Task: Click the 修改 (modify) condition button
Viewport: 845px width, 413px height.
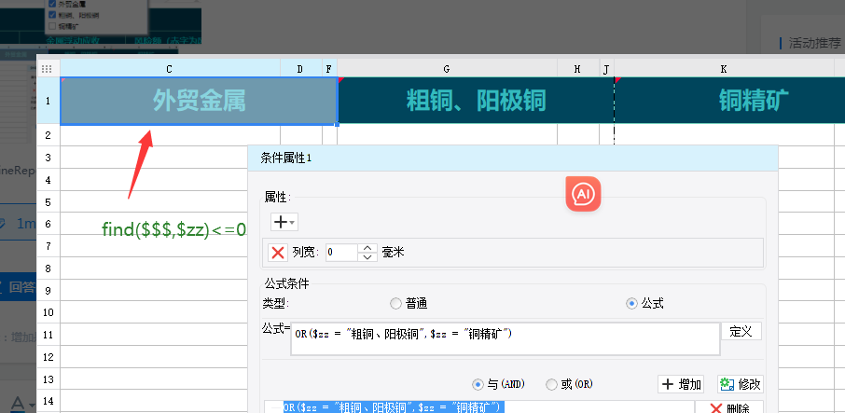Action: (741, 384)
